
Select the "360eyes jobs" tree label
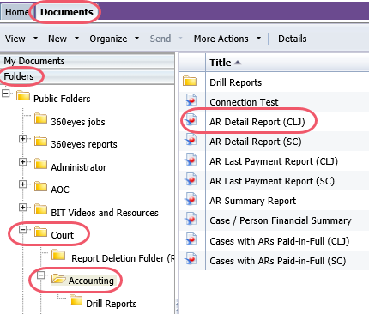tap(78, 122)
